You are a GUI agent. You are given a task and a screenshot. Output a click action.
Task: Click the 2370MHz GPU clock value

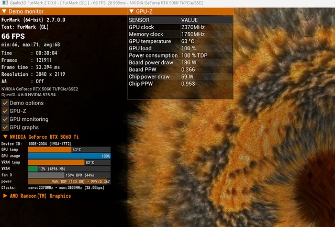(193, 27)
